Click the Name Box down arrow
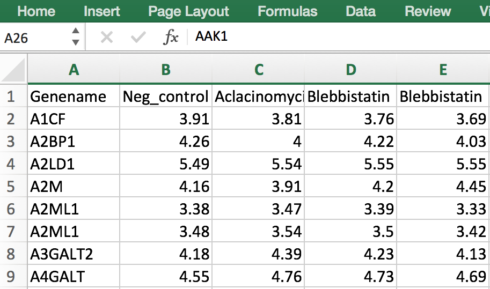 tap(76, 43)
